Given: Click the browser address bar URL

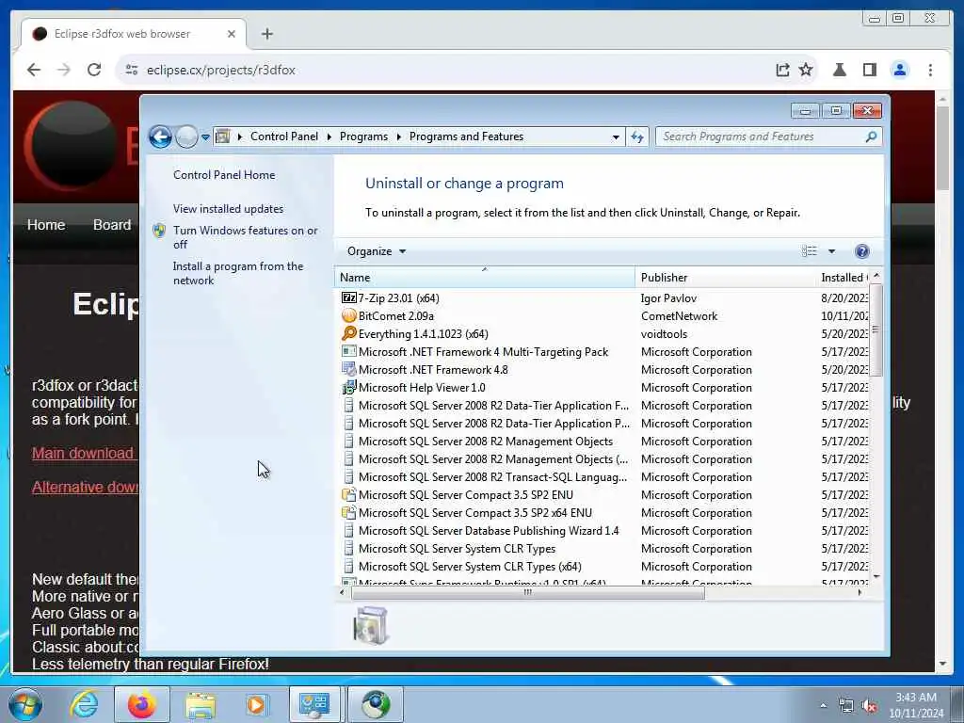Looking at the screenshot, I should pos(220,70).
